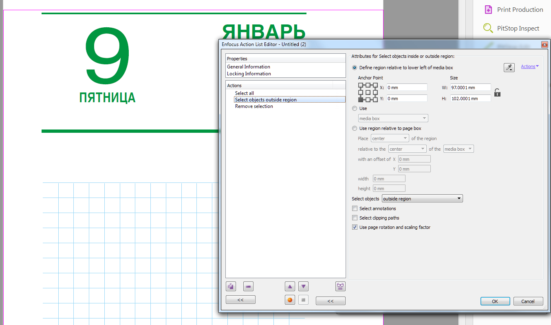Enable the Select annotations checkbox

pos(355,209)
